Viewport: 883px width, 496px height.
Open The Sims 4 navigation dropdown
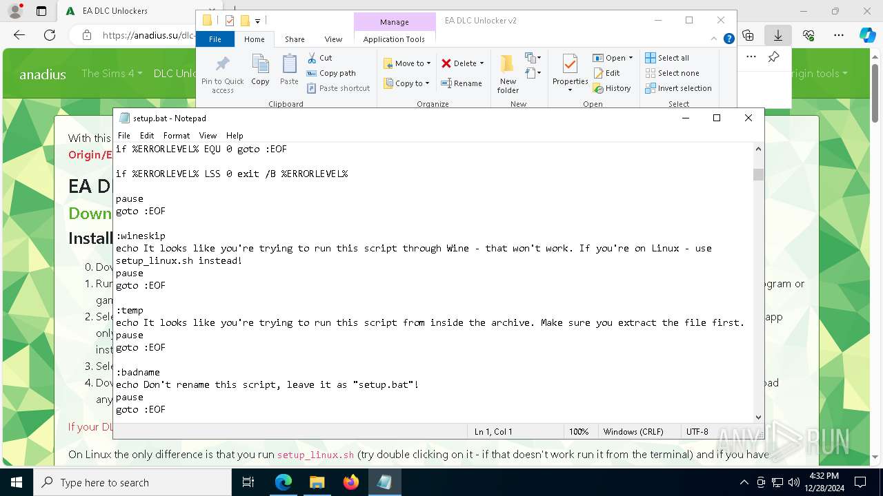[112, 73]
